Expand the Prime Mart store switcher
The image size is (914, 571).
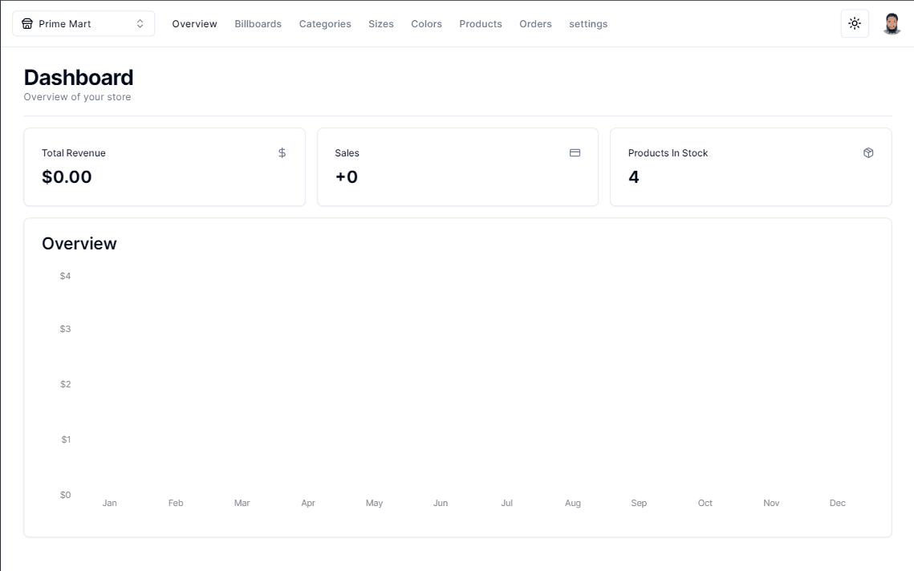[x=83, y=24]
